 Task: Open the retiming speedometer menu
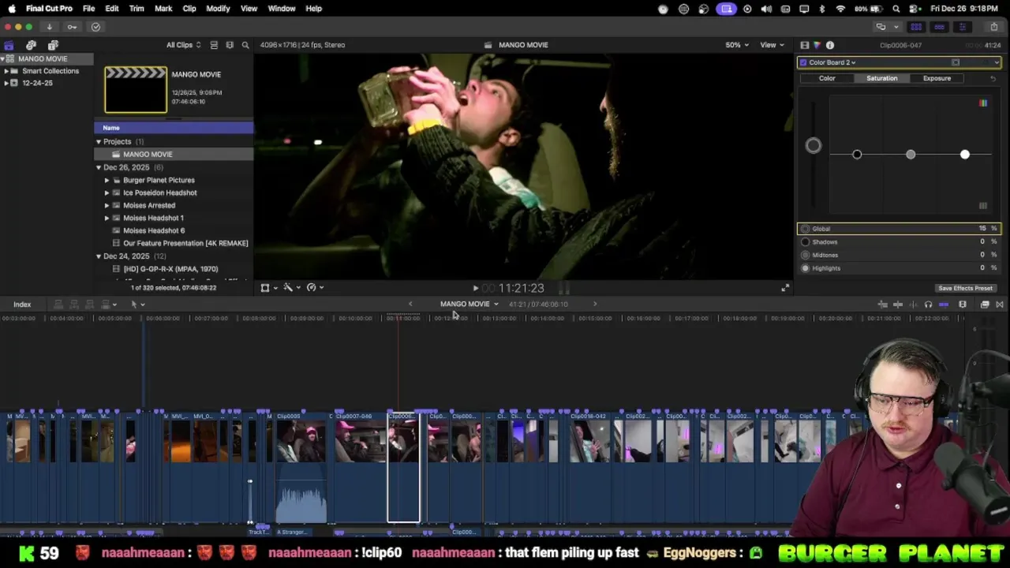pyautogui.click(x=315, y=288)
